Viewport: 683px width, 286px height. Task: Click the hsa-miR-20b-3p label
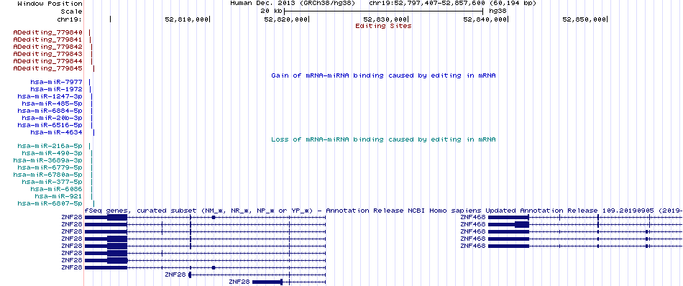(x=52, y=118)
